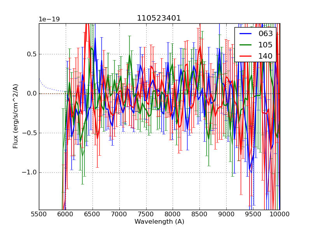This screenshot has height=233, width=311.
Task: Click the plot title 110523401
Action: (159, 18)
